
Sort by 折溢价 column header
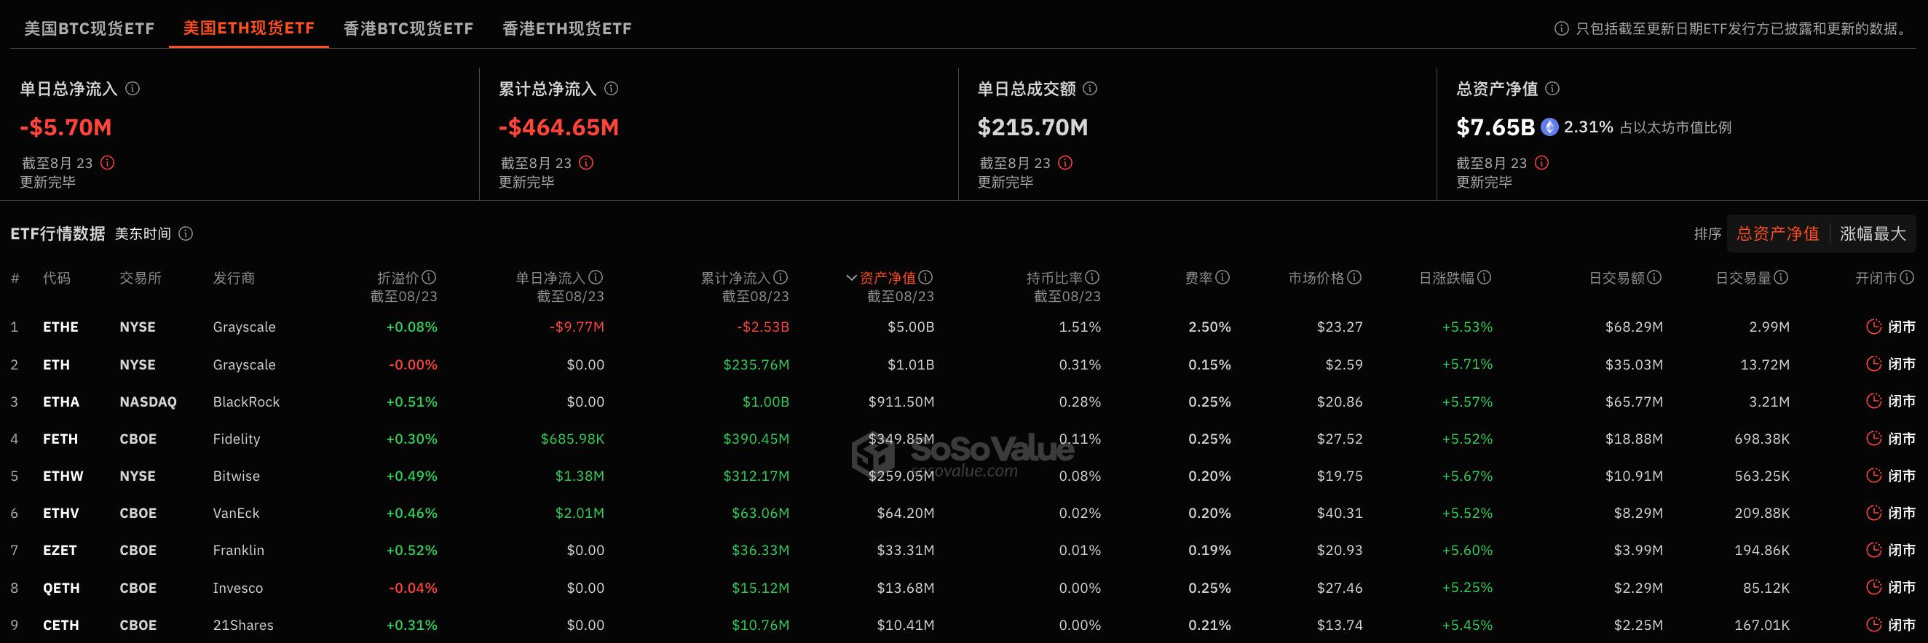click(x=398, y=278)
